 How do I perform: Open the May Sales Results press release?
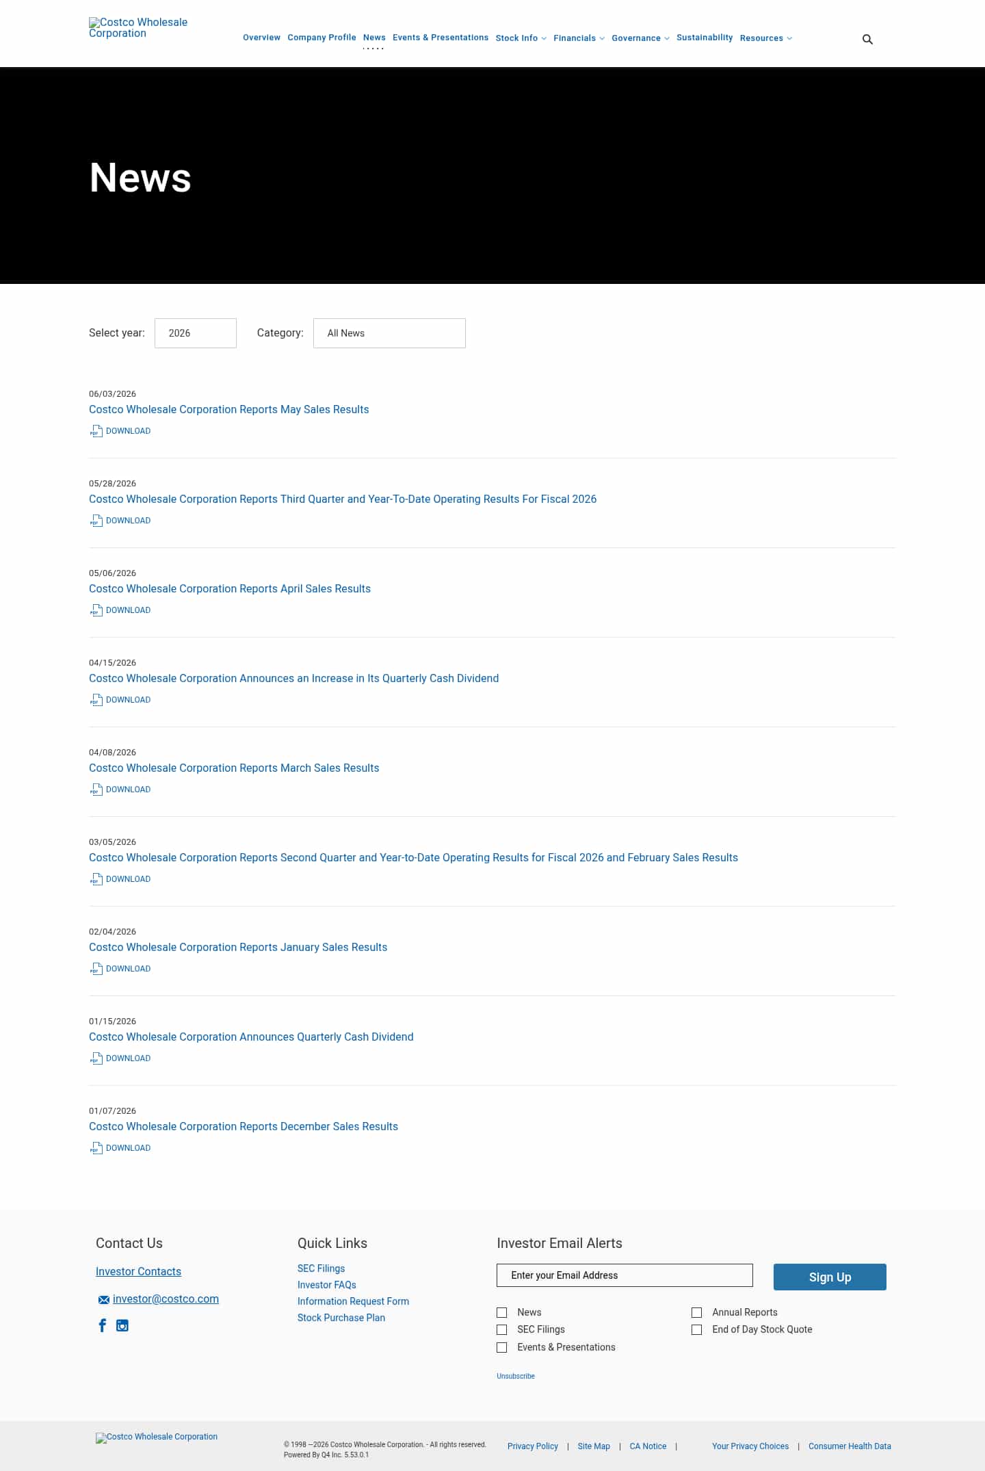228,409
